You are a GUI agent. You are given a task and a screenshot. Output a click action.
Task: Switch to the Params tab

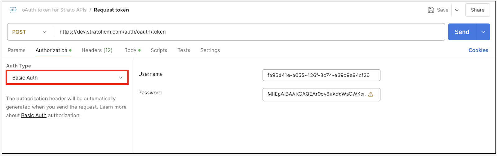[16, 50]
